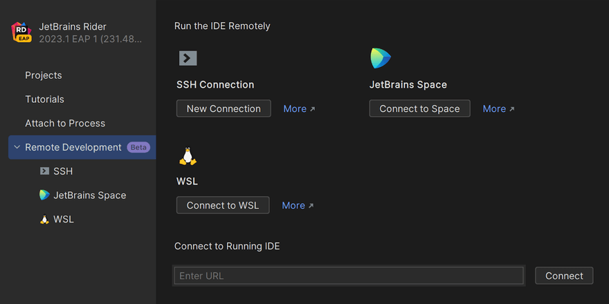Click the Beta badge on Remote Development

[138, 147]
